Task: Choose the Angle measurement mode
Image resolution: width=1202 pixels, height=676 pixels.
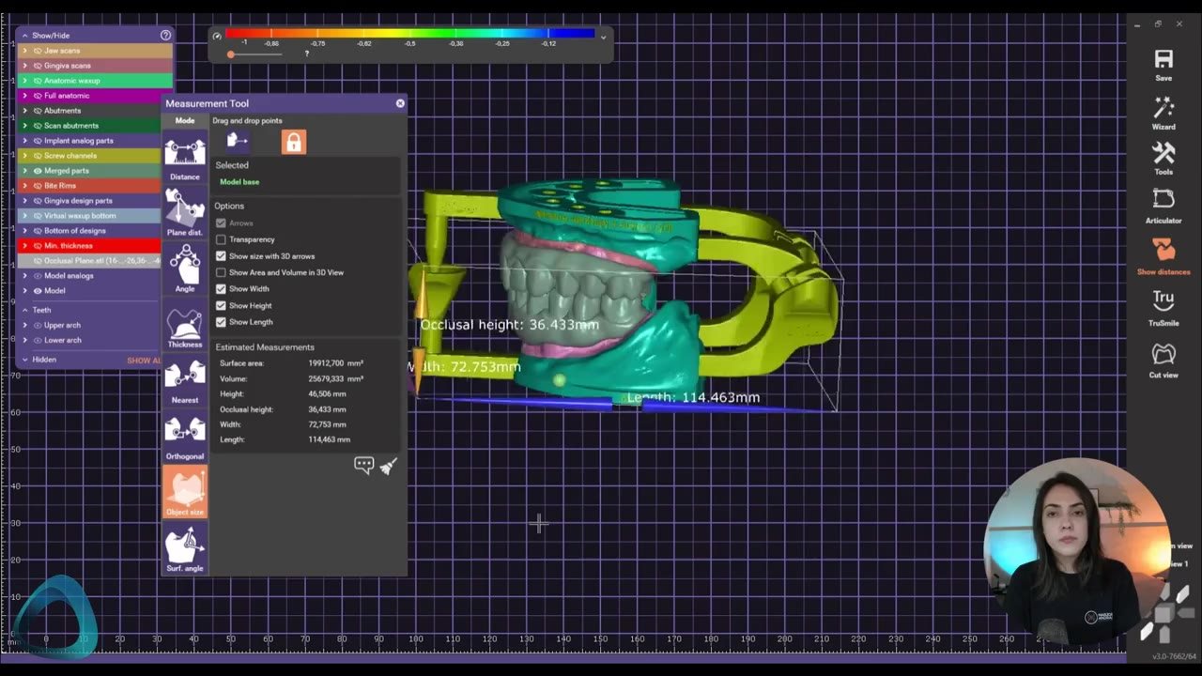Action: coord(185,269)
